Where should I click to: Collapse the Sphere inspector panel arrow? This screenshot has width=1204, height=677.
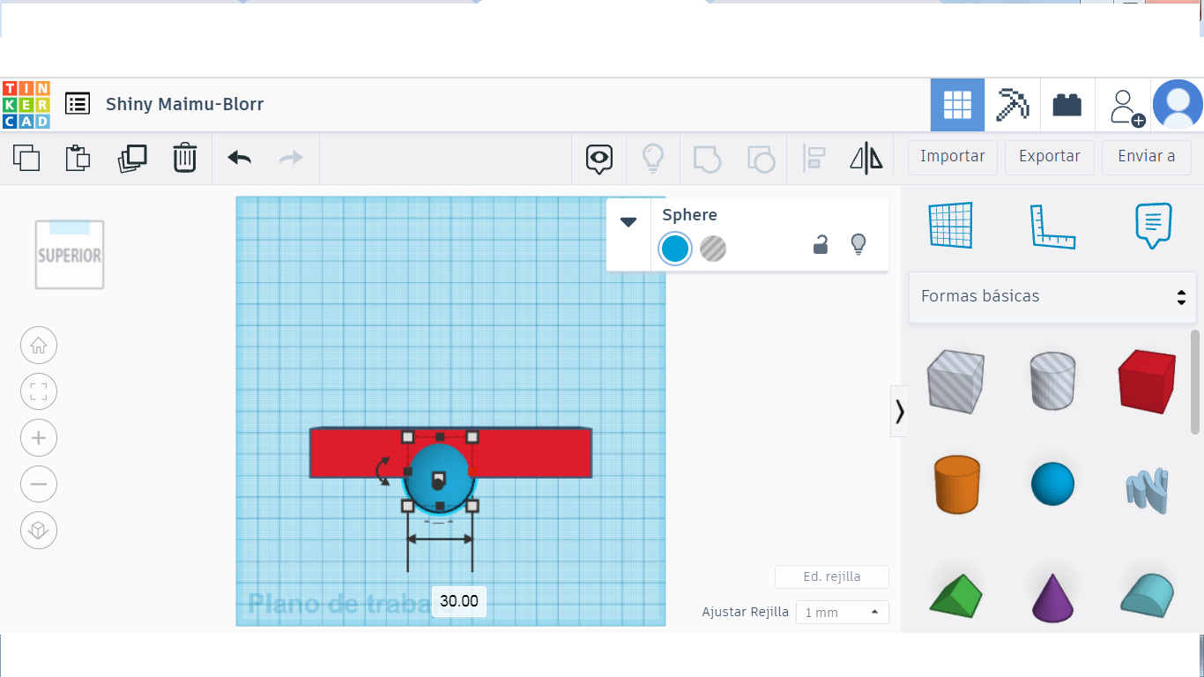[628, 222]
